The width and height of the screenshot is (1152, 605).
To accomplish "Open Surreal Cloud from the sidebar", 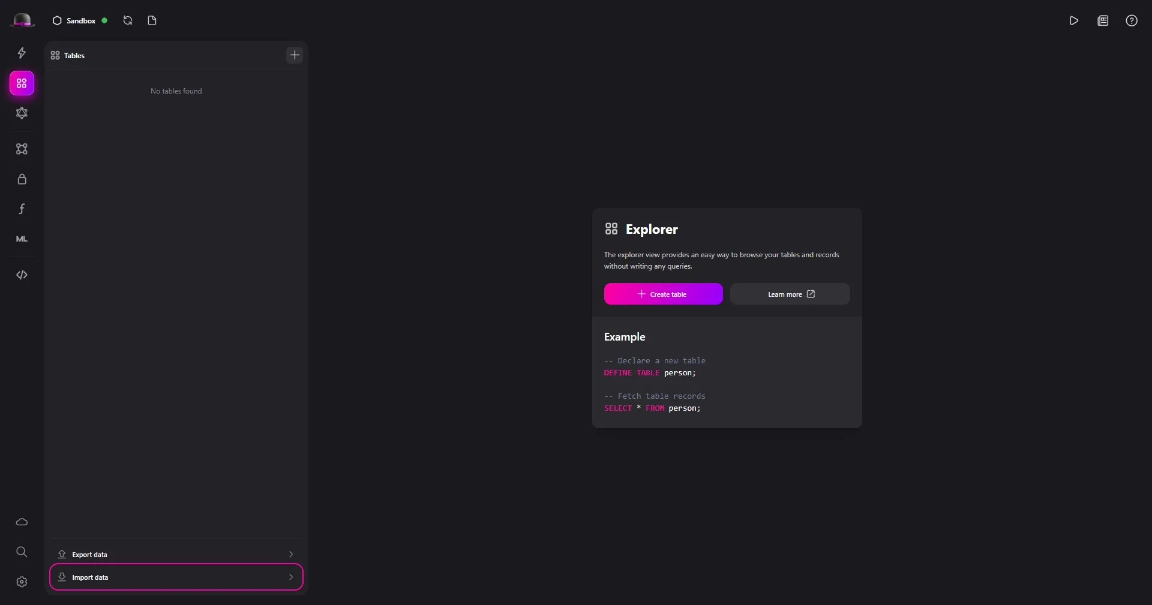I will pos(22,522).
